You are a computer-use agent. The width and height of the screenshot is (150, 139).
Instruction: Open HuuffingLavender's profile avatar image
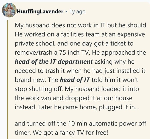pyautogui.click(x=9, y=10)
